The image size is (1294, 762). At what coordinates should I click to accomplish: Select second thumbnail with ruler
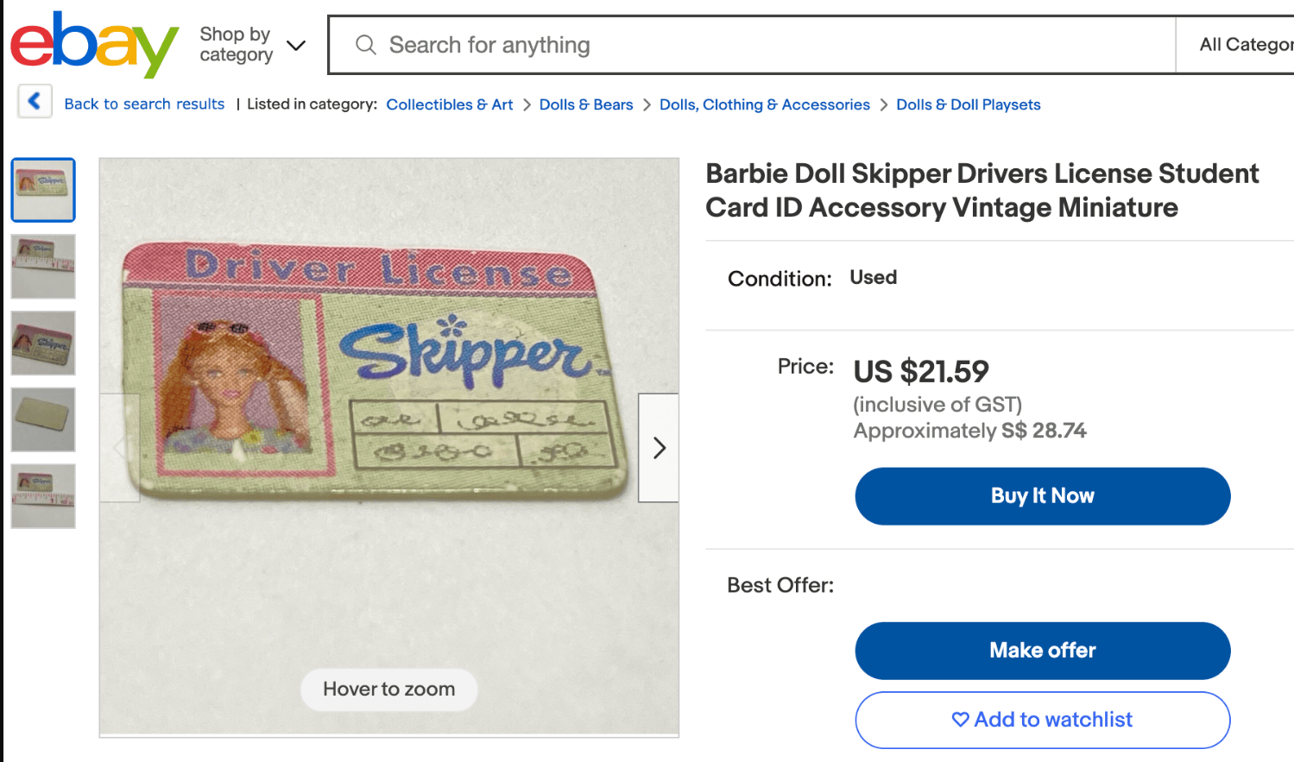point(43,267)
